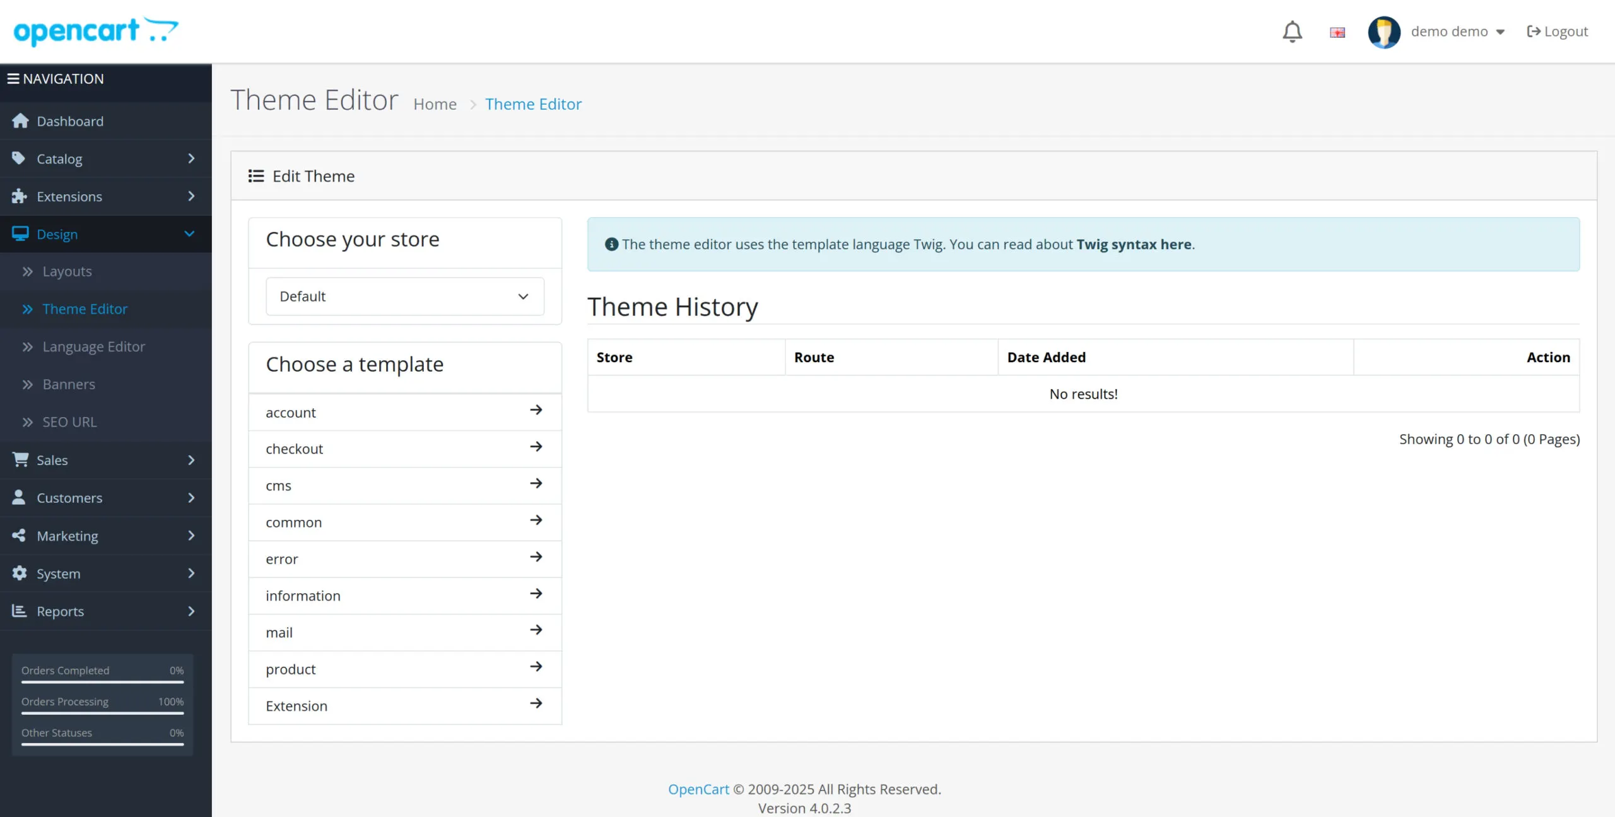Click the Dashboard home icon
1615x817 pixels.
pyautogui.click(x=21, y=120)
